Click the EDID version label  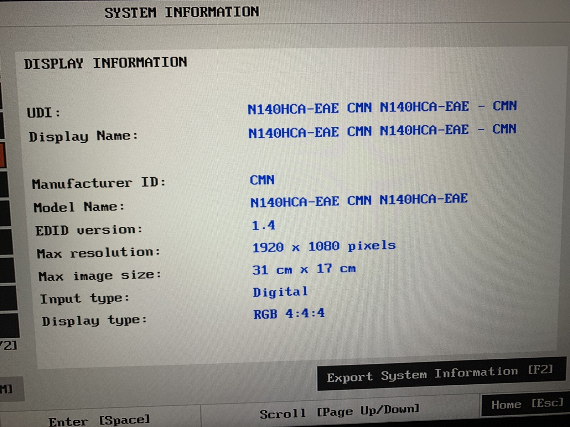(x=89, y=230)
